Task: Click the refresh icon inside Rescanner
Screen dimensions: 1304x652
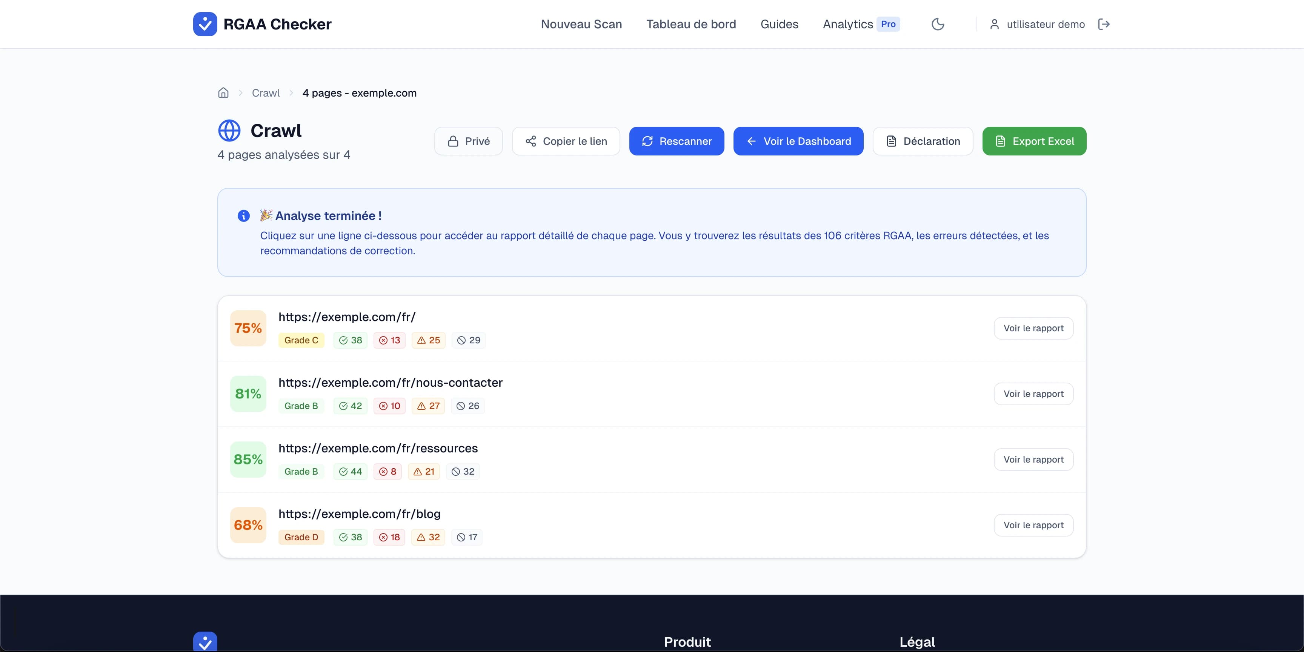Action: tap(647, 141)
